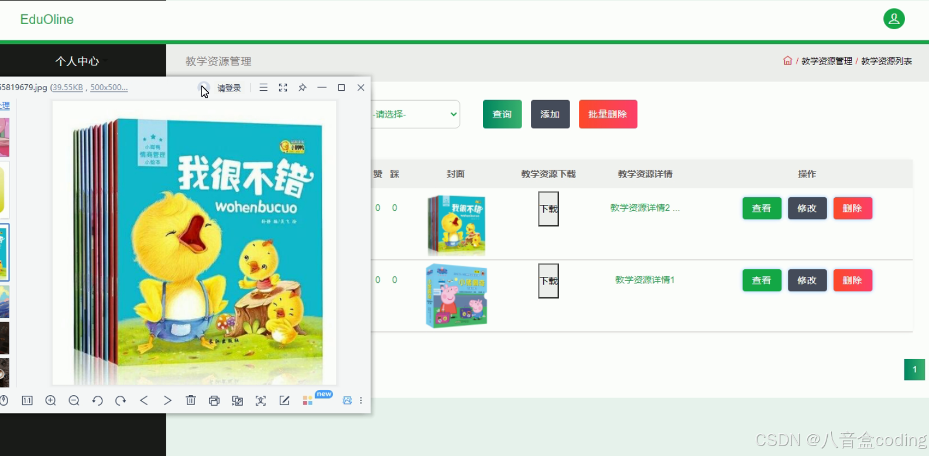Go to the previous image arrow

[x=144, y=400]
